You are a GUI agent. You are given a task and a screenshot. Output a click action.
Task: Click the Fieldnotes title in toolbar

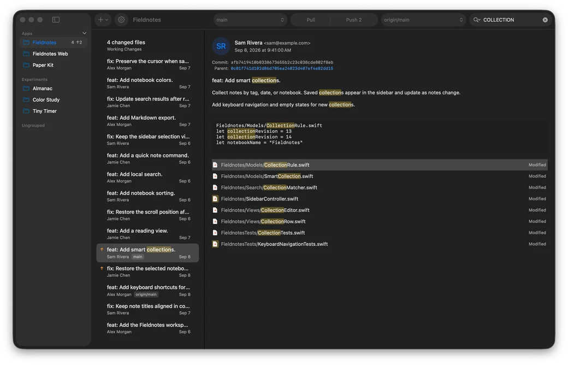coord(147,20)
